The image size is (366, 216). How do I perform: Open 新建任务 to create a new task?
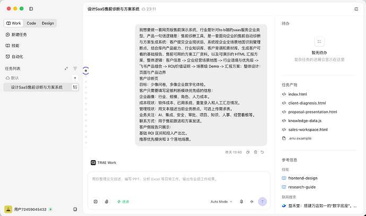point(16,34)
